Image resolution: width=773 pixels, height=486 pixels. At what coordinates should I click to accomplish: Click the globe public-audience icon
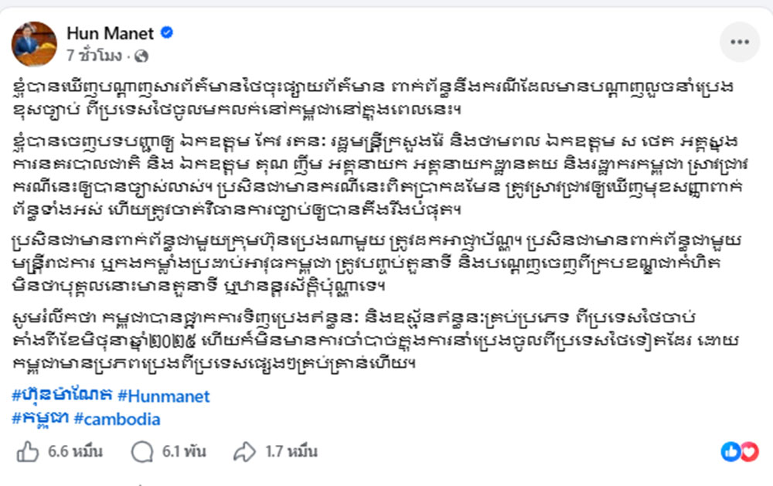click(141, 56)
